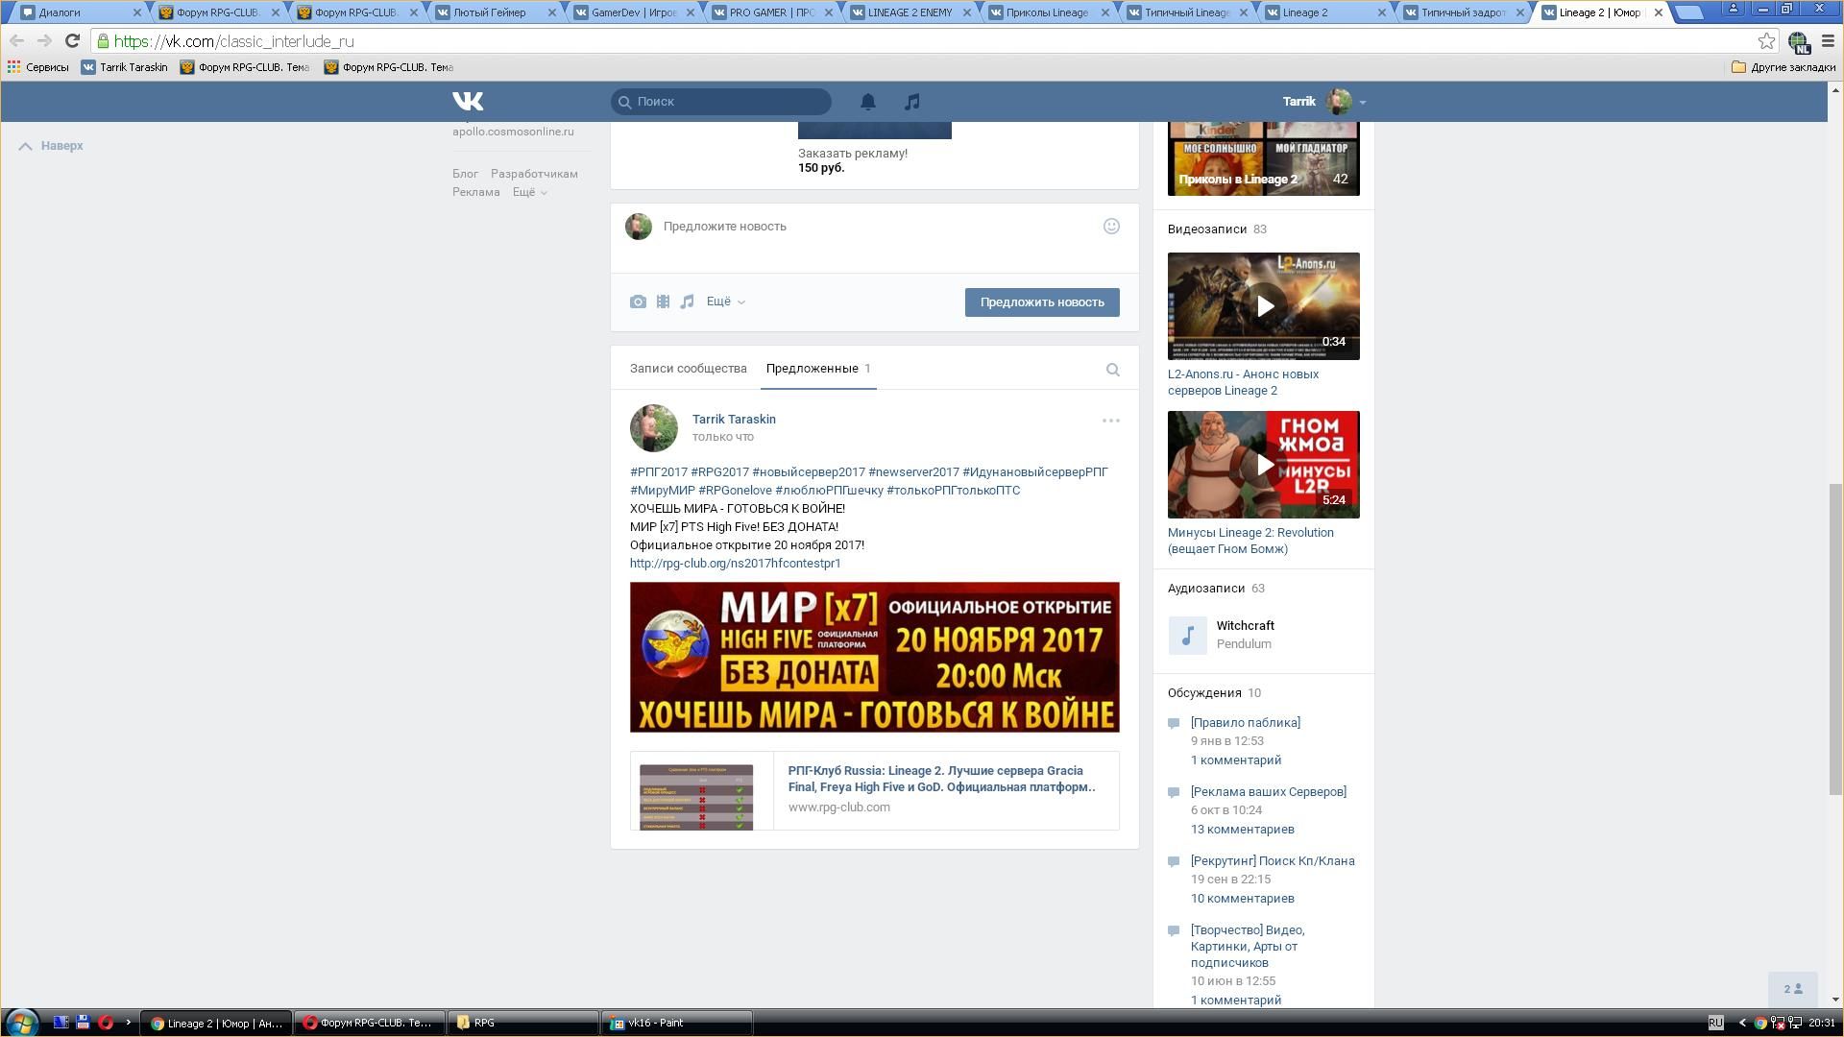The image size is (1844, 1037).
Task: Open the Tarrik Taraskin bookmark
Action: click(x=124, y=67)
